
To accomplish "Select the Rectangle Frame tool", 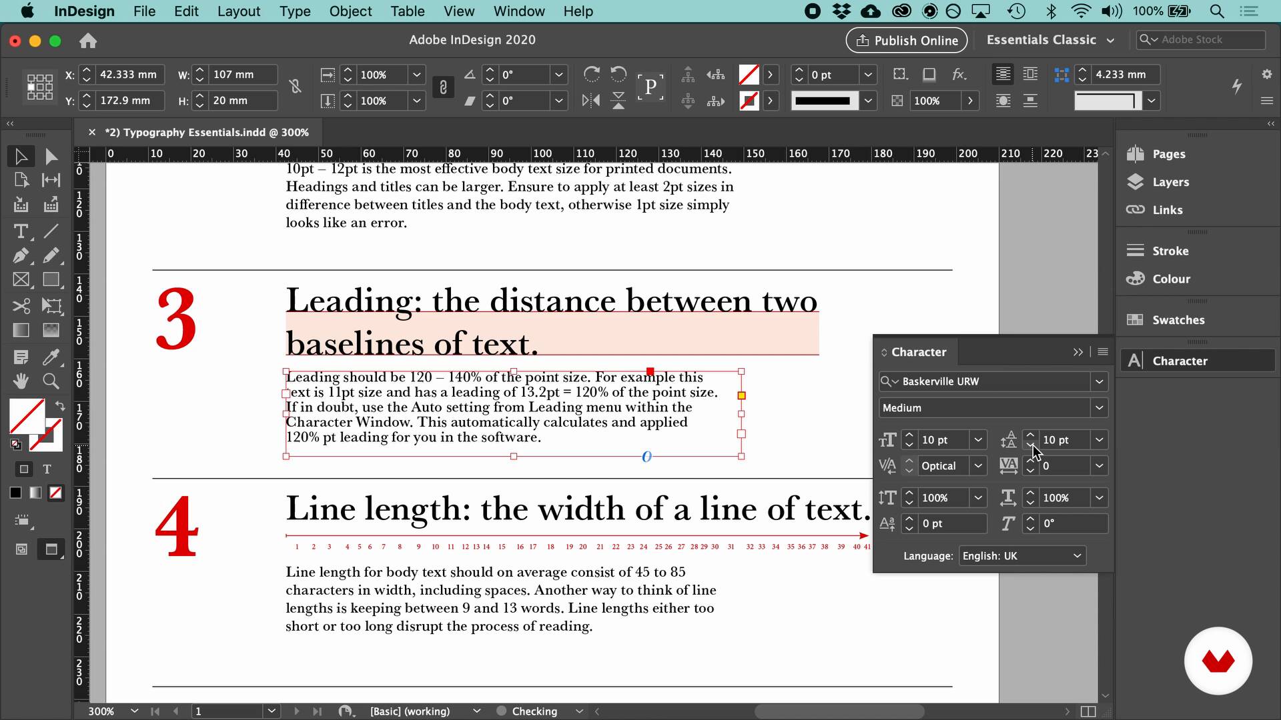I will (21, 280).
